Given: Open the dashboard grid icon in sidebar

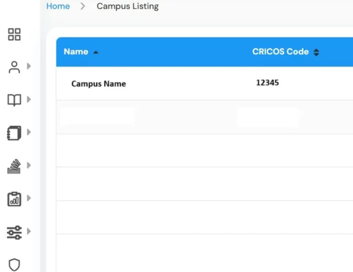Looking at the screenshot, I should point(14,34).
